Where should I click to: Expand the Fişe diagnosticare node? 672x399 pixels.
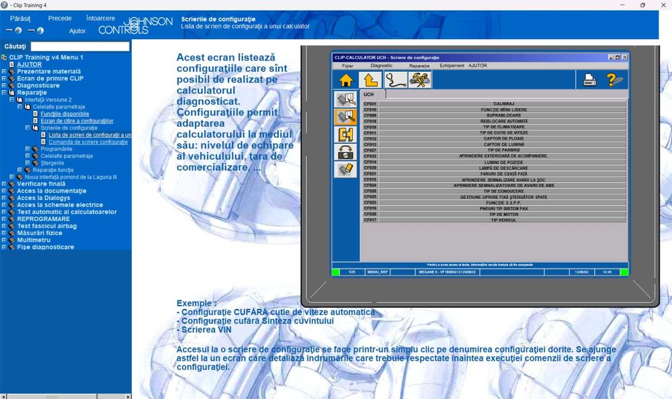[4, 247]
